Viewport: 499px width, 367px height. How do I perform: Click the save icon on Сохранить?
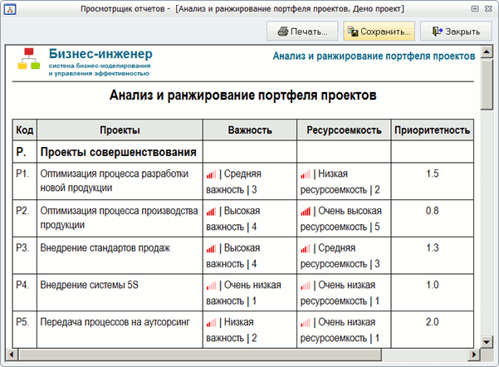(353, 32)
